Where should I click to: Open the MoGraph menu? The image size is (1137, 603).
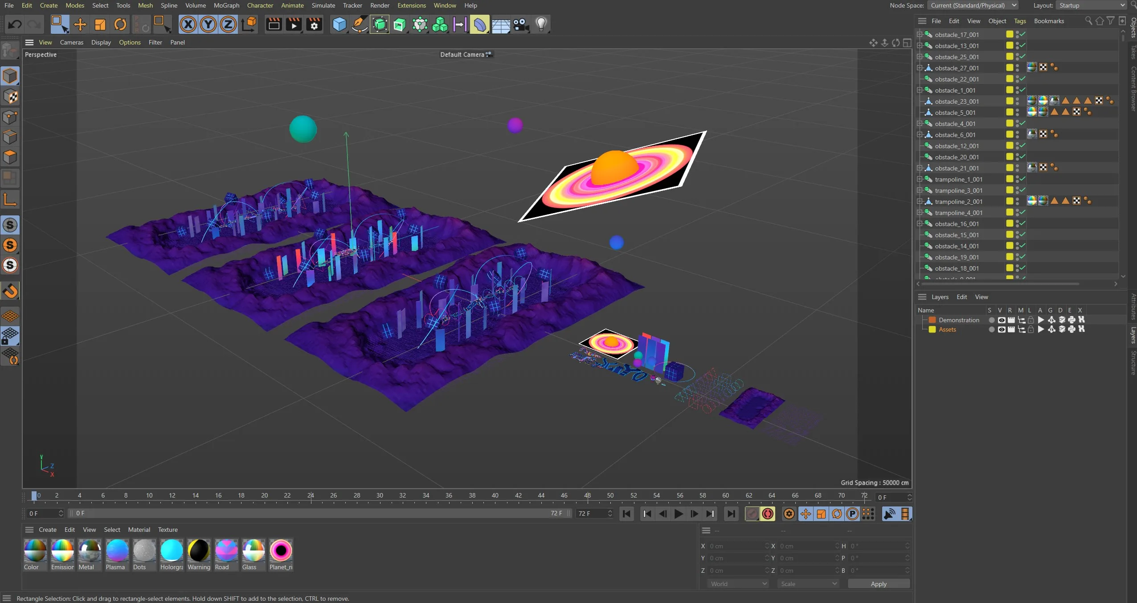tap(226, 5)
